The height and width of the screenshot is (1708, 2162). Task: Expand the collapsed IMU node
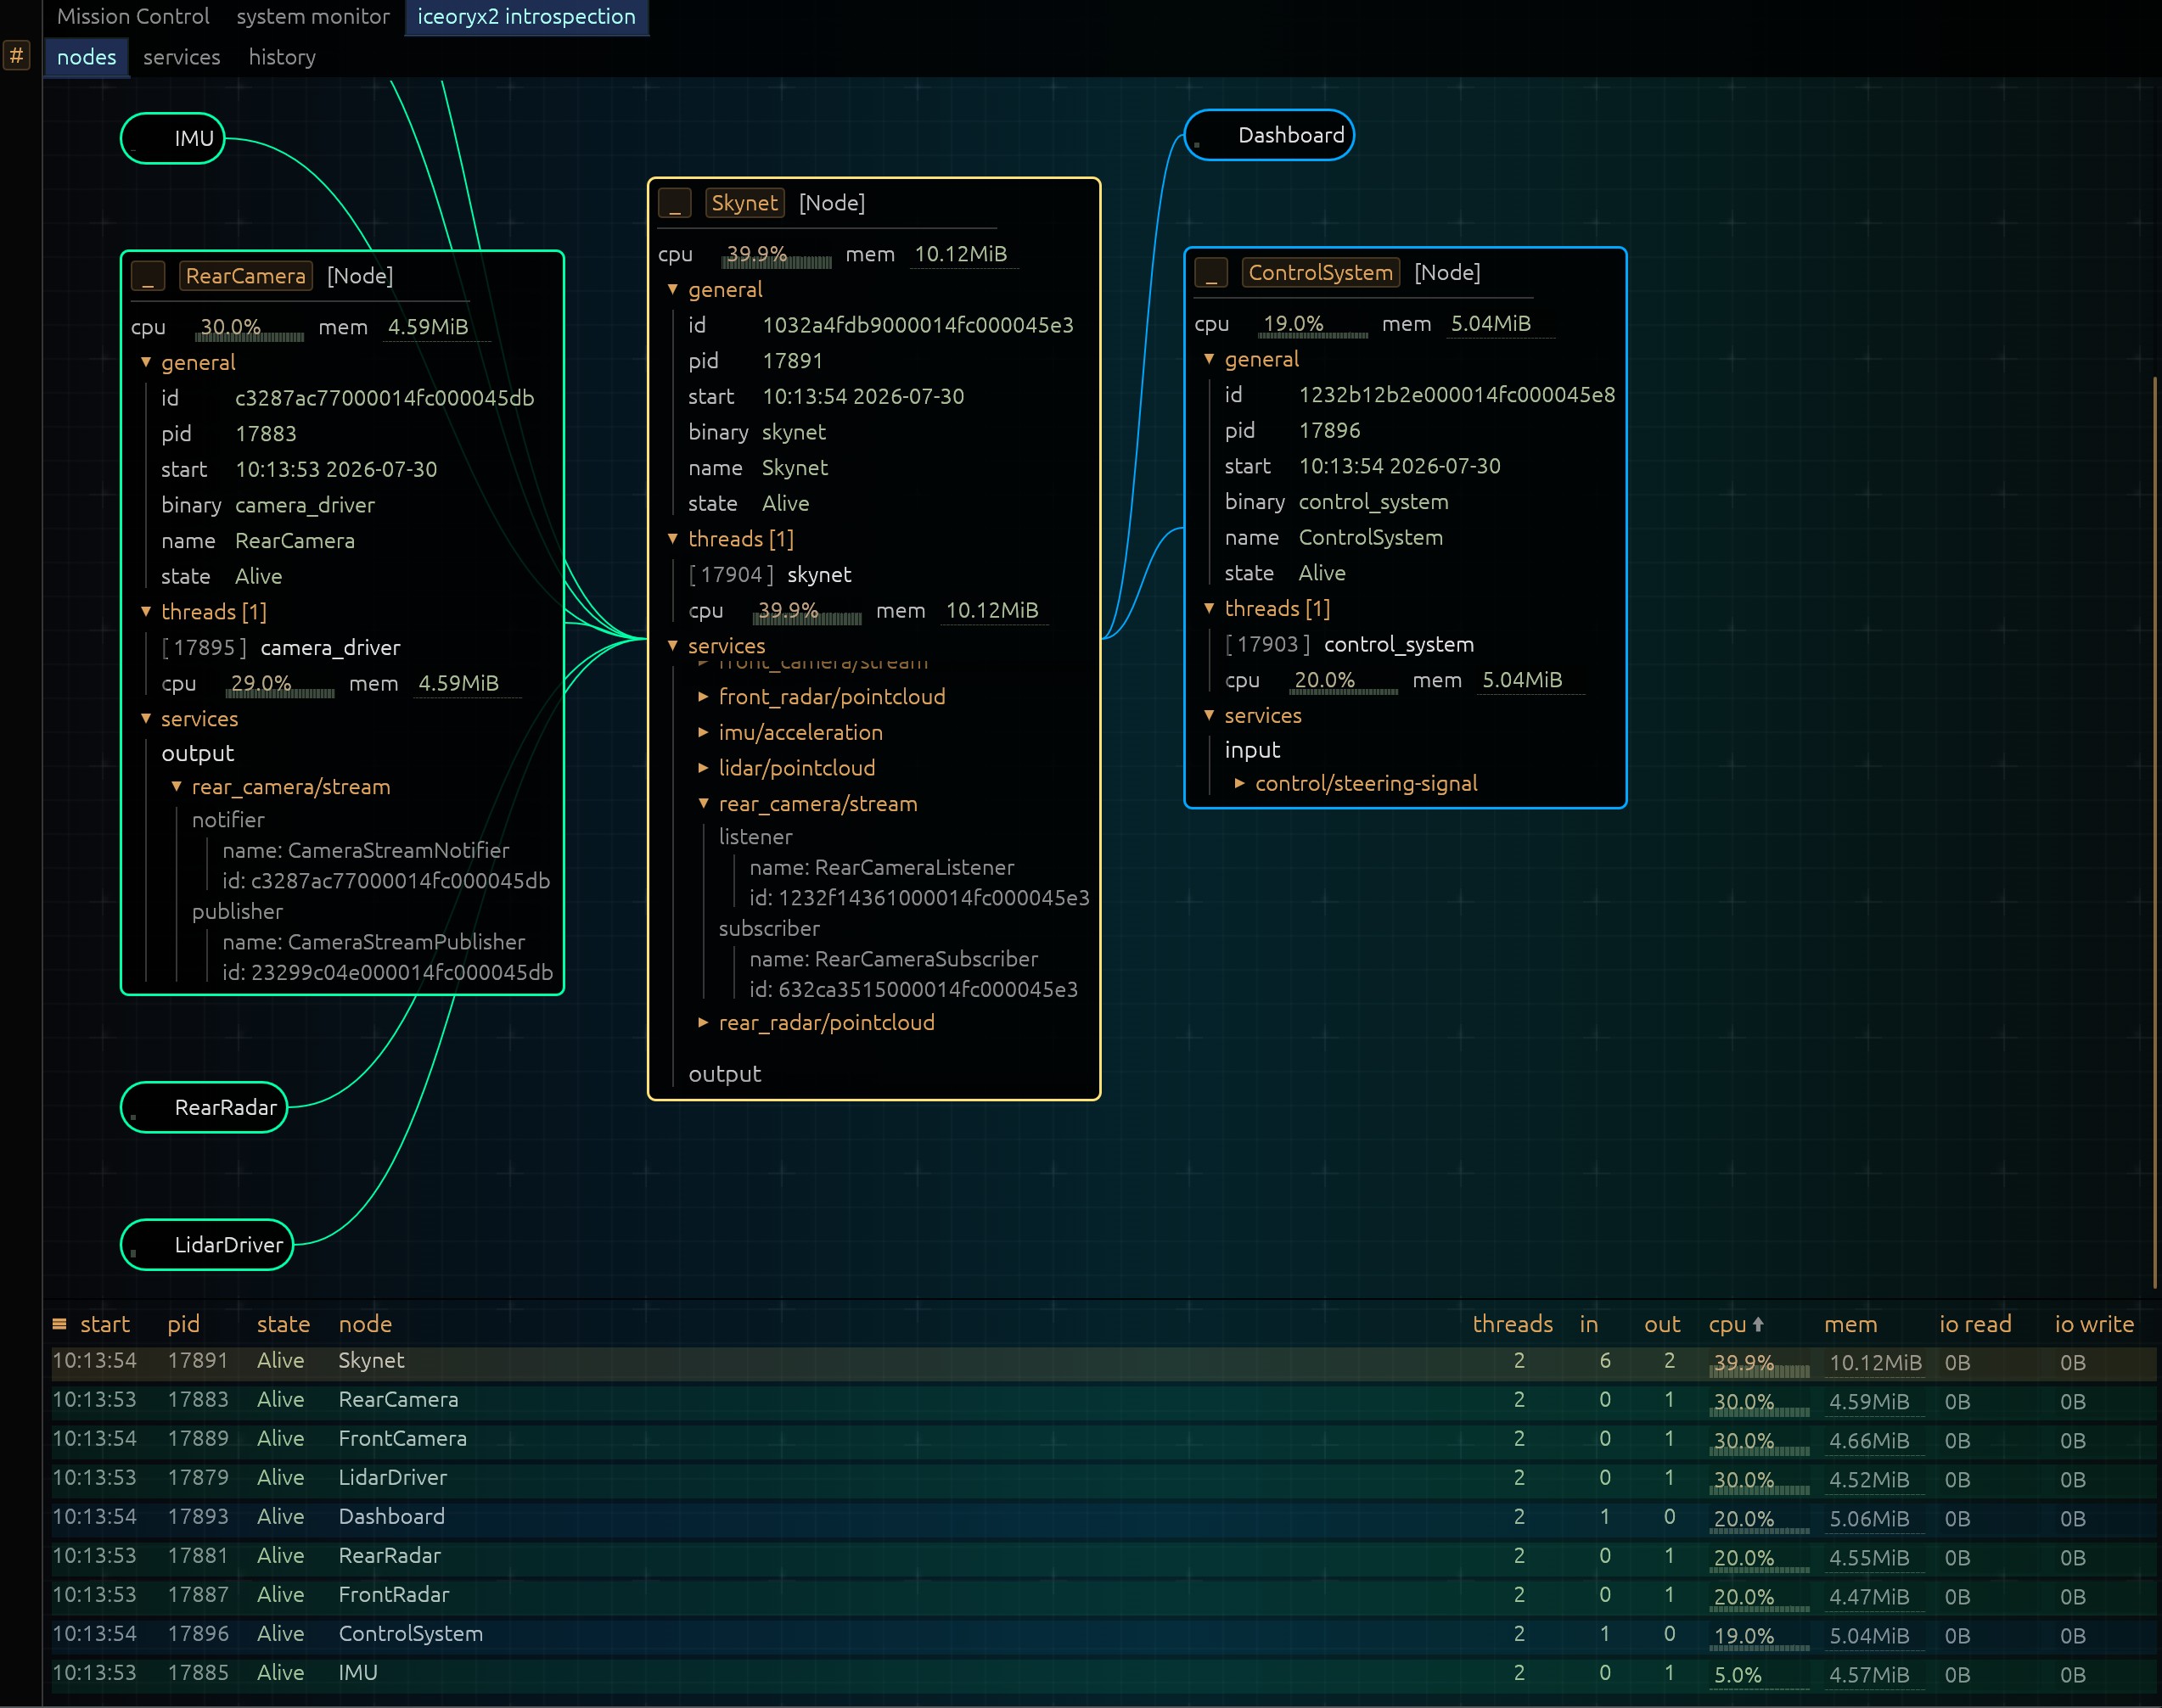click(x=172, y=138)
